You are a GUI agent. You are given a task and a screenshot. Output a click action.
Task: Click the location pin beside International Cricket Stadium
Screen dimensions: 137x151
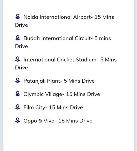tap(18, 59)
